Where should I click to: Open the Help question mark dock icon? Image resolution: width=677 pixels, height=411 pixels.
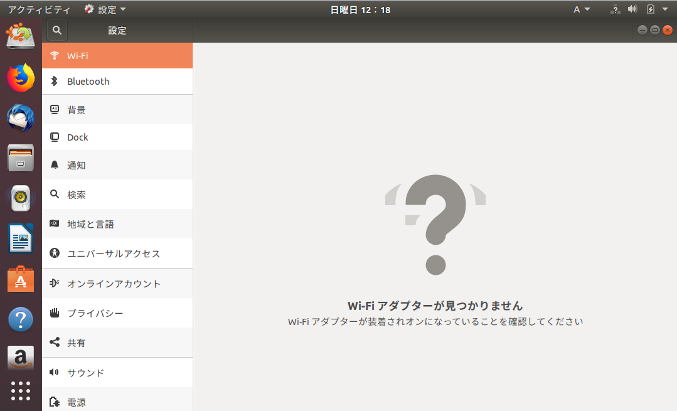pyautogui.click(x=21, y=319)
